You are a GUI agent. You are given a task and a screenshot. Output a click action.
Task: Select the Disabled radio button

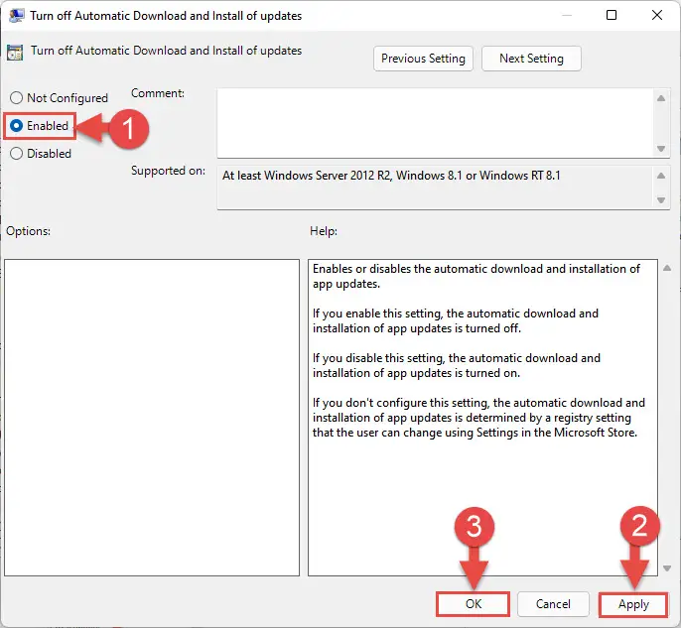(41, 154)
